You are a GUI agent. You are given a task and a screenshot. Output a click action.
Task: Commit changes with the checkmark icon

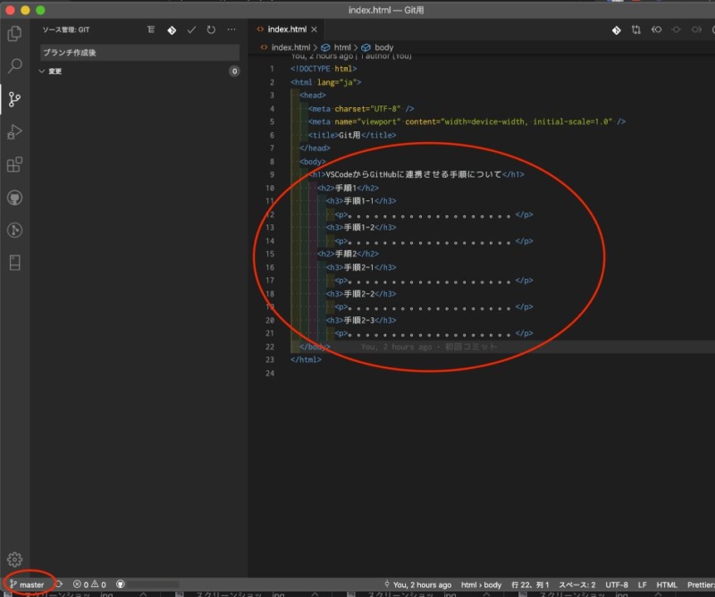click(191, 29)
